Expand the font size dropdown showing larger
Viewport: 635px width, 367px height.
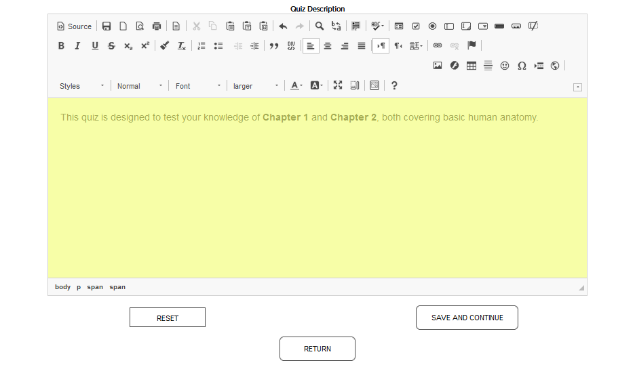click(x=256, y=86)
